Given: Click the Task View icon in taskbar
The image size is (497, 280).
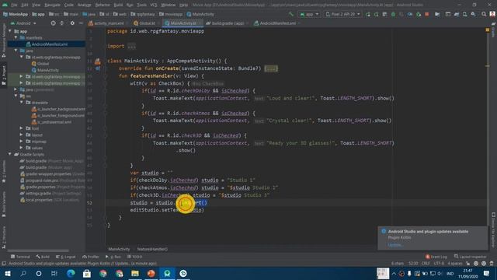Looking at the screenshot, I should coord(54,273).
